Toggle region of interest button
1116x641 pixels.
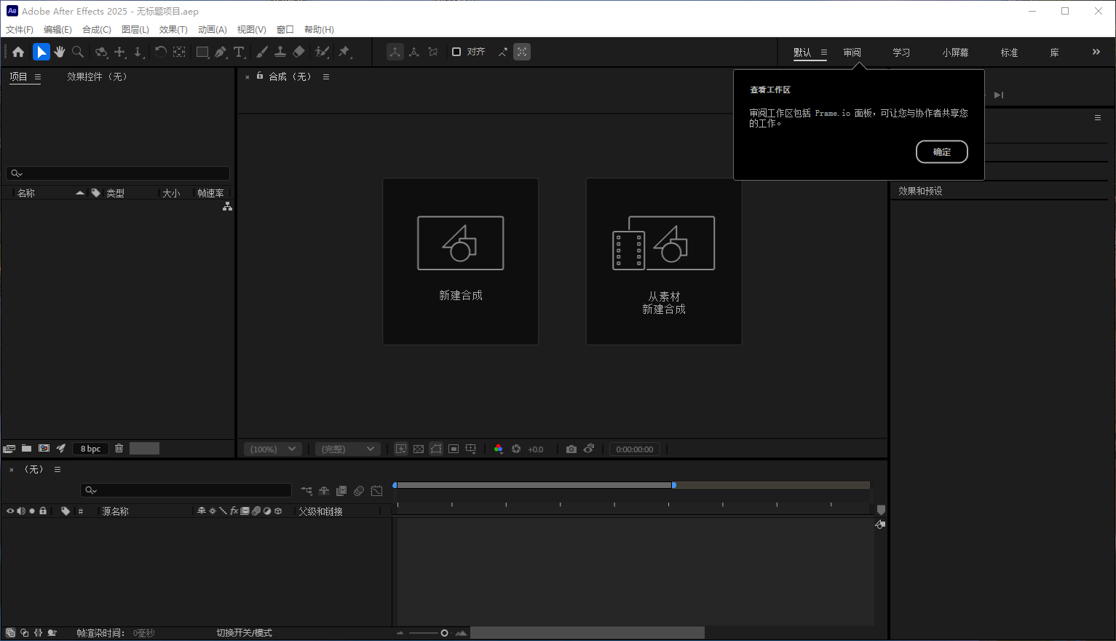coord(454,449)
